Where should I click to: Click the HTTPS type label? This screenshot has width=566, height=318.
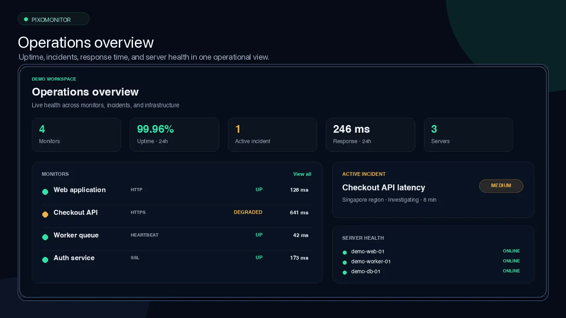pos(138,212)
